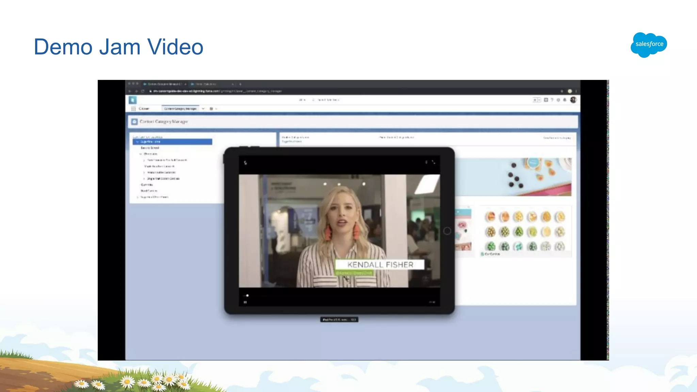
Task: Click the colorful candies product thumbnail
Action: click(525, 231)
